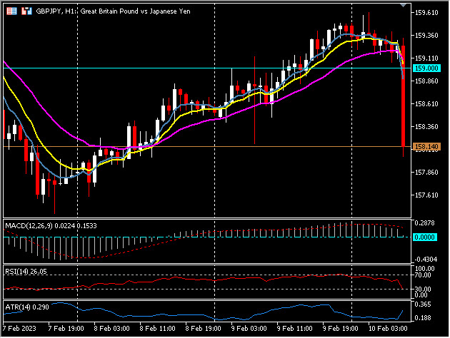Click the 157.610 price scale value
This screenshot has height=338, width=450.
[426, 195]
